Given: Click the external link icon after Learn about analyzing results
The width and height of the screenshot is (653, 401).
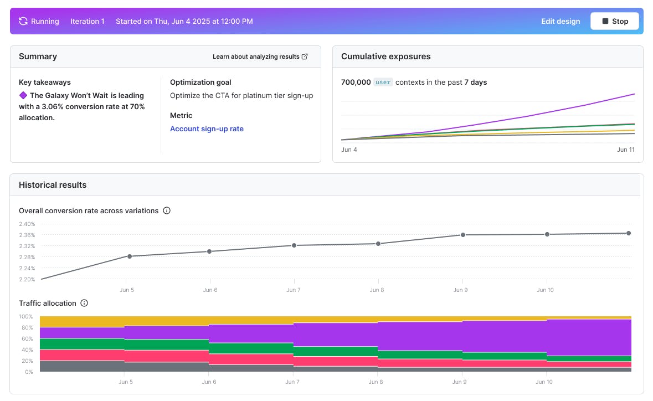Looking at the screenshot, I should [x=305, y=56].
